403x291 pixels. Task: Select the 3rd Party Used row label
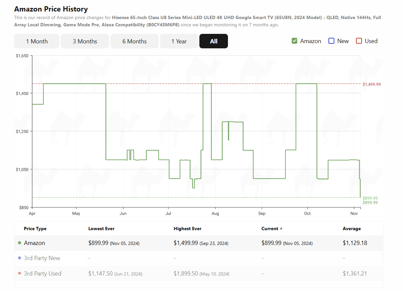[x=43, y=274]
